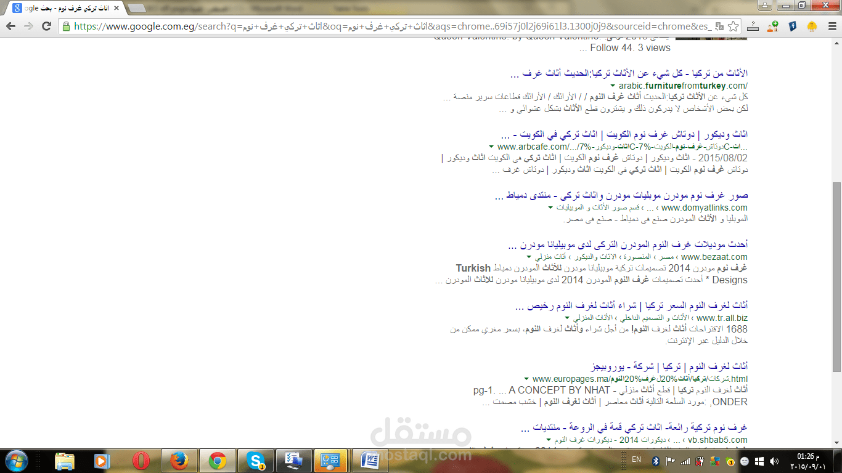
Task: Click the URL text www.domyatlinks.com
Action: click(704, 208)
